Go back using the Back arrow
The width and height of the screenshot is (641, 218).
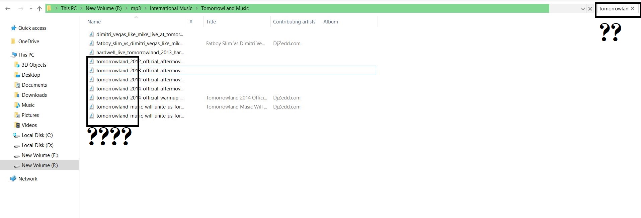pyautogui.click(x=8, y=9)
